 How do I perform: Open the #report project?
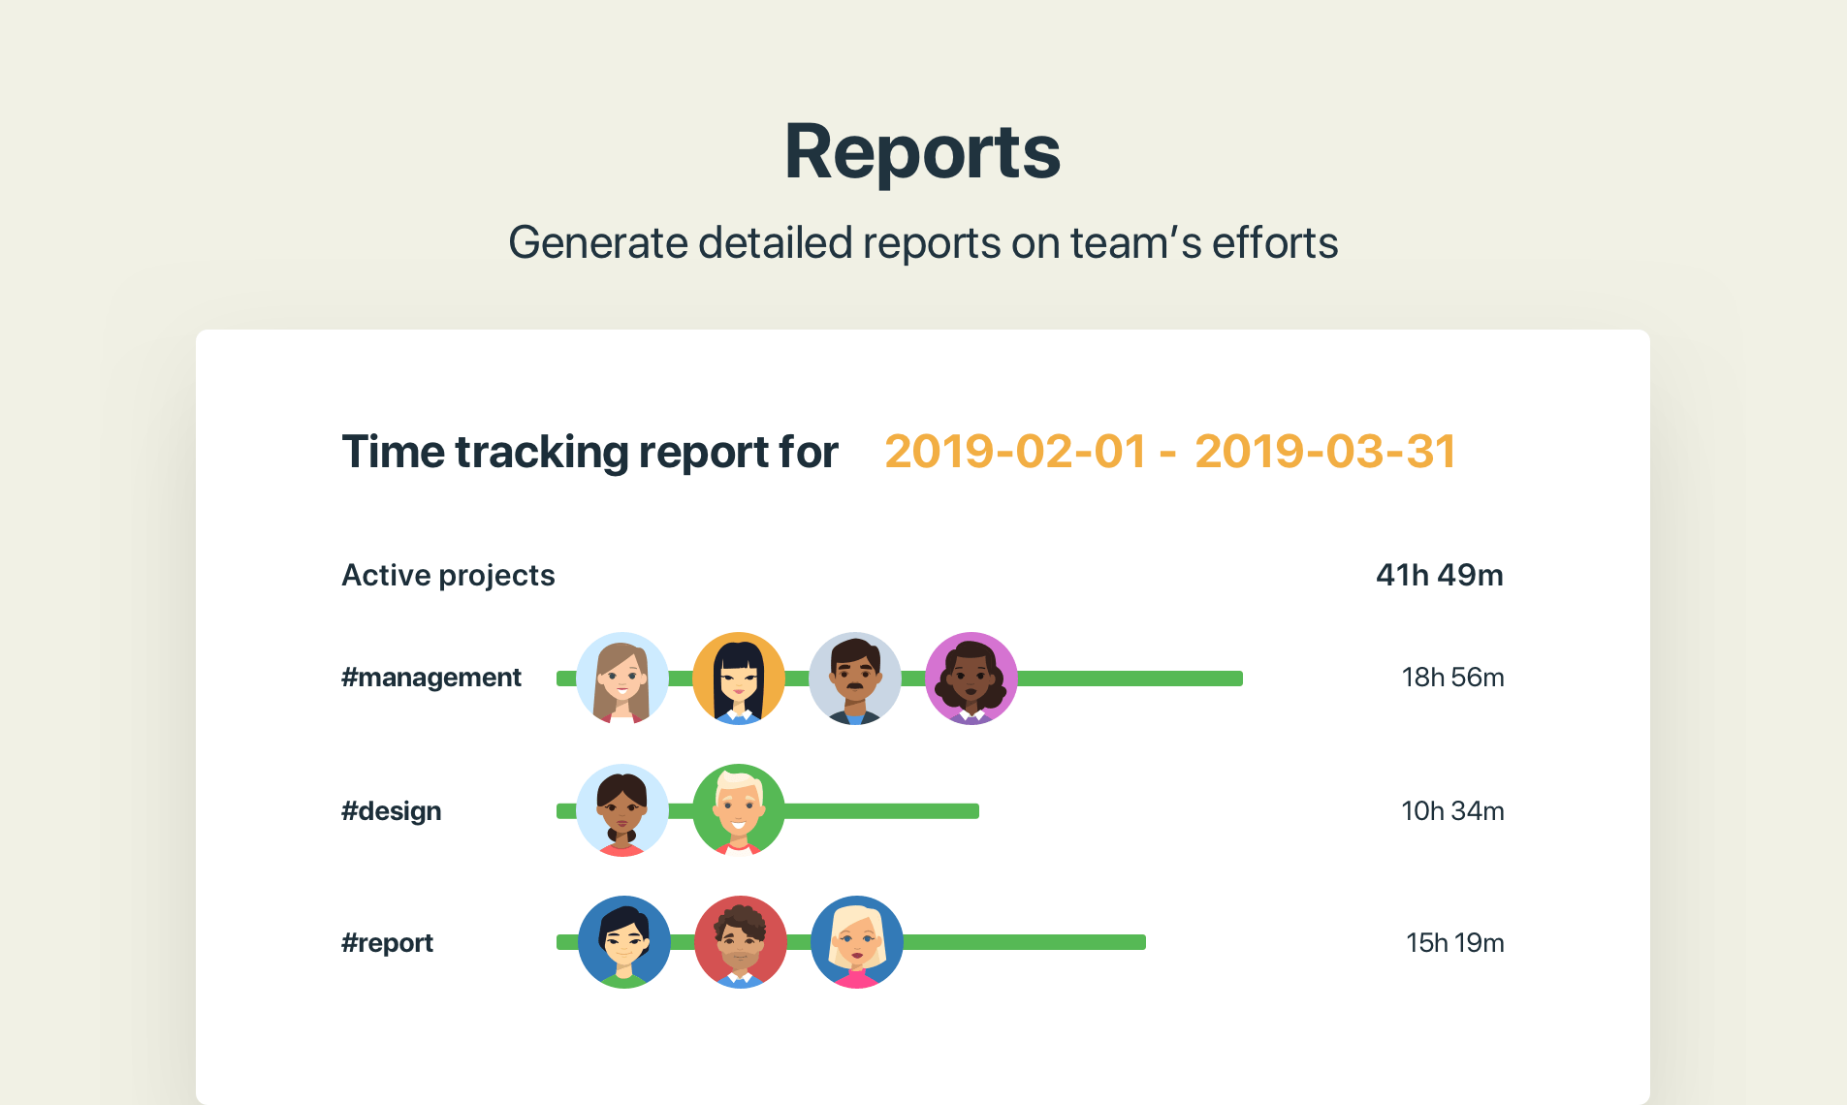tap(388, 942)
